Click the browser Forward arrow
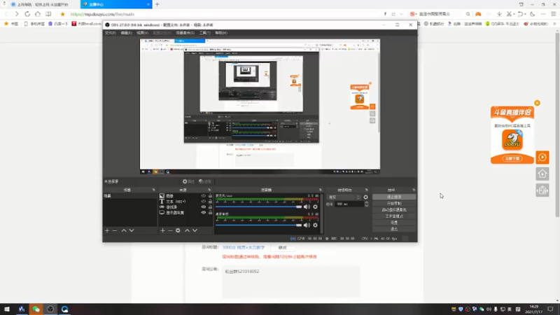The image size is (560, 315). click(16, 14)
